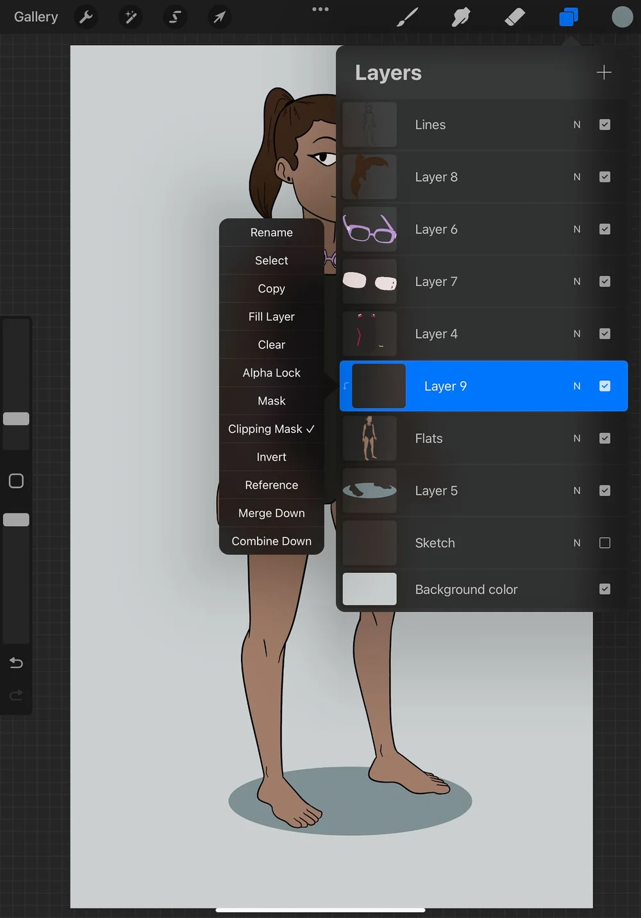Image resolution: width=641 pixels, height=918 pixels.
Task: Select the Brush tool
Action: (407, 17)
